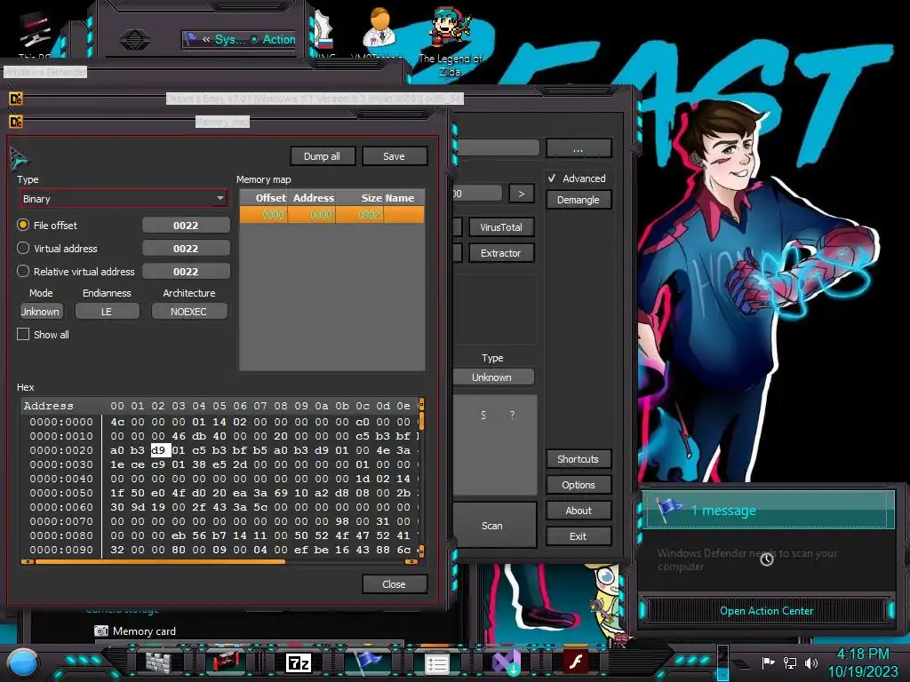
Task: Select the File offset radio button
Action: click(23, 225)
